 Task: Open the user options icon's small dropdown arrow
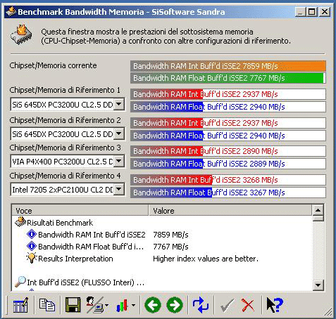tap(107, 306)
